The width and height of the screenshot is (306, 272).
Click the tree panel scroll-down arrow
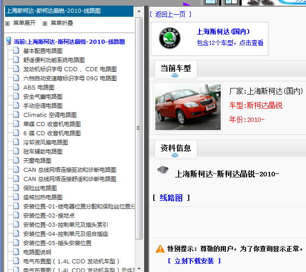(139, 269)
